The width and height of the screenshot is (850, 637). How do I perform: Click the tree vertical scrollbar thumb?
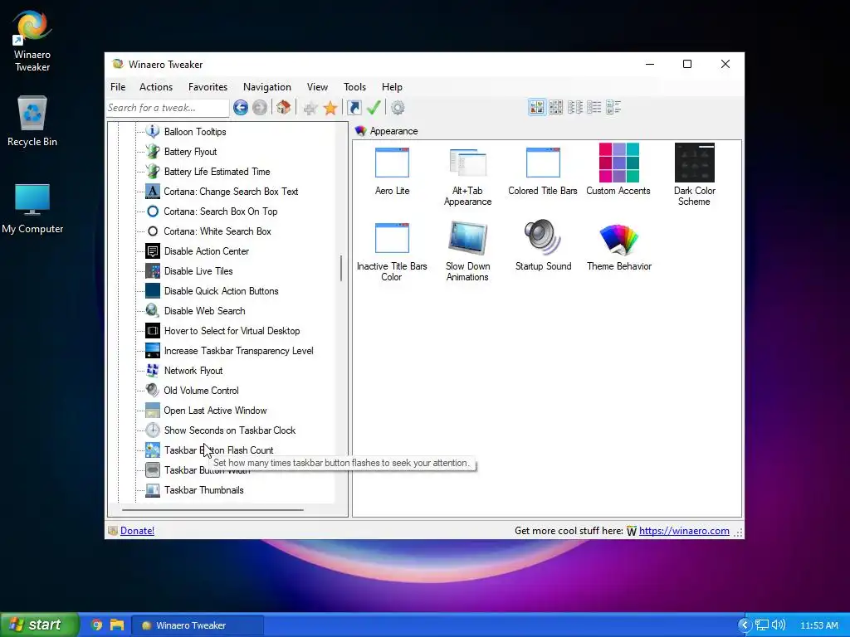pos(341,268)
